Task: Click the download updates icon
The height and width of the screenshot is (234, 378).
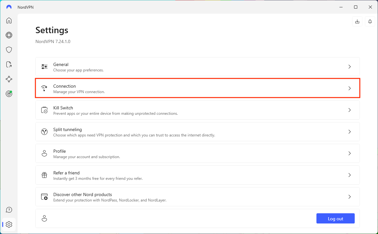Action: (x=357, y=21)
